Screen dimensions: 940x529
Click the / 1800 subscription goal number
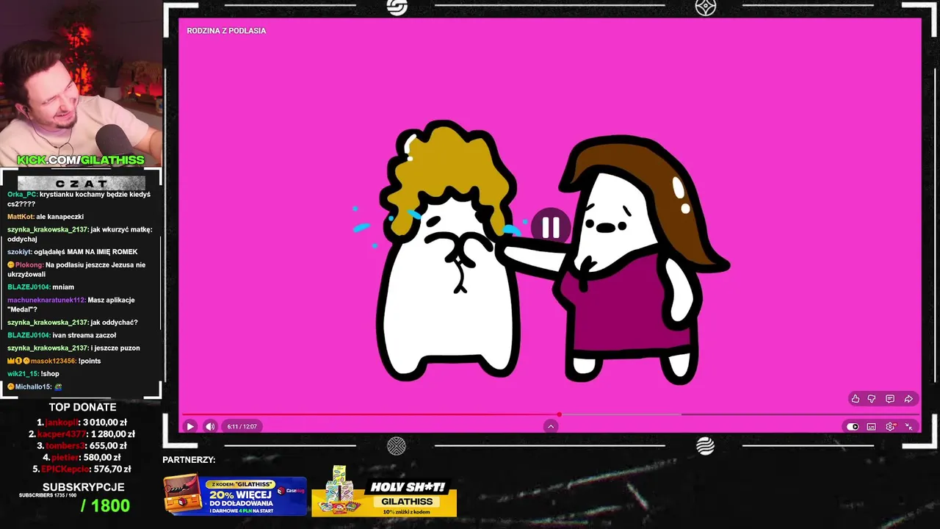pyautogui.click(x=105, y=505)
